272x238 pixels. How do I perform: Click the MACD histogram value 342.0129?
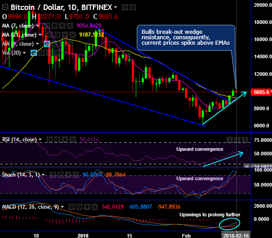(x=113, y=207)
